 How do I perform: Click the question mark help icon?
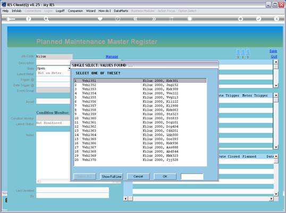point(29,19)
